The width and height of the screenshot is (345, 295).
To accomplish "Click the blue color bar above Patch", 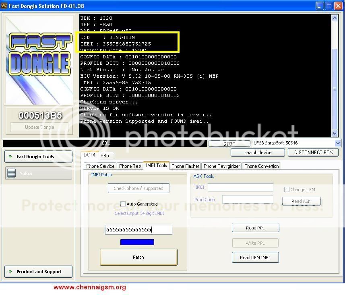I will click(x=137, y=242).
